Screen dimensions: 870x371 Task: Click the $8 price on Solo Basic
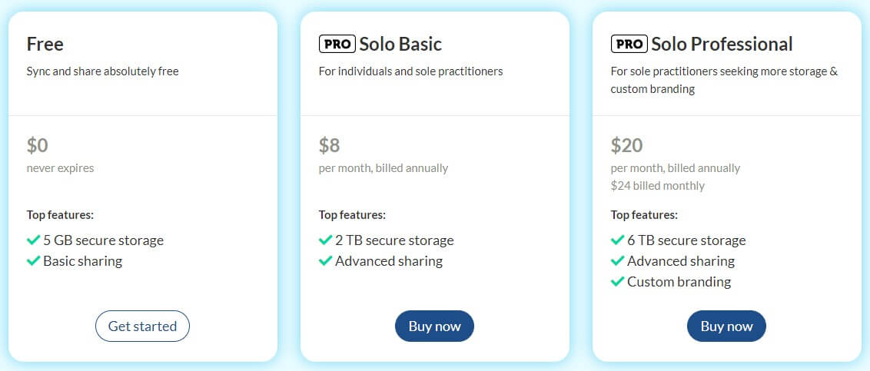pos(329,145)
